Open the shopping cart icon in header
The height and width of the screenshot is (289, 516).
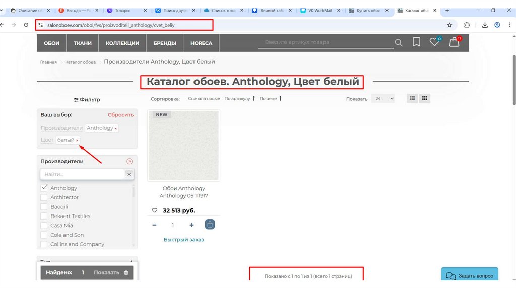point(455,42)
